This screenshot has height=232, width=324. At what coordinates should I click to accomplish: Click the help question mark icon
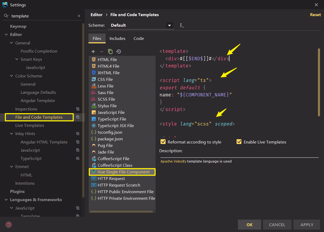9,225
